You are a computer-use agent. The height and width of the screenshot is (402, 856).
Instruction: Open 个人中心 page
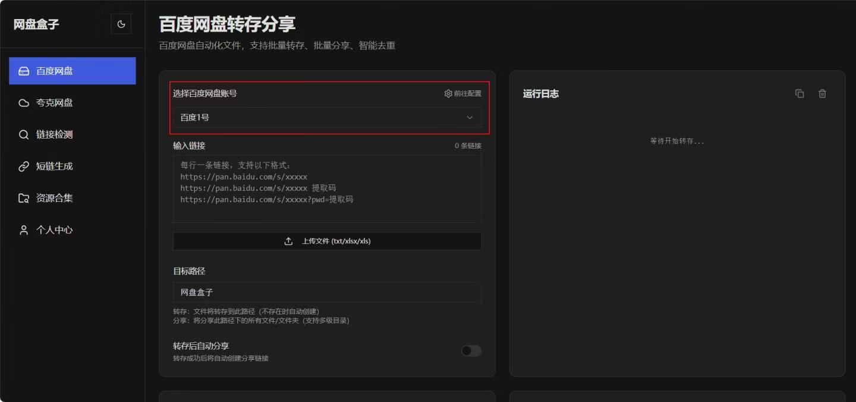click(73, 230)
